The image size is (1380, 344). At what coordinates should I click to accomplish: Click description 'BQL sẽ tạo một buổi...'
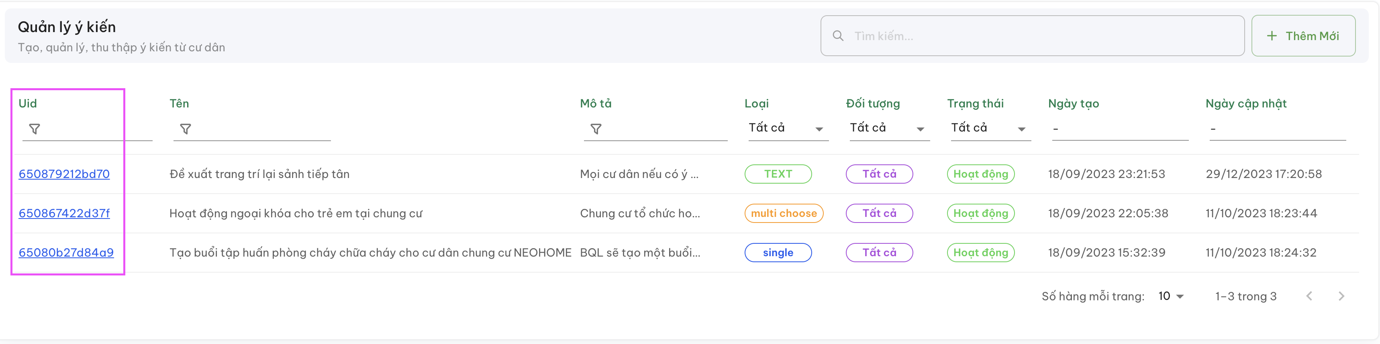640,253
